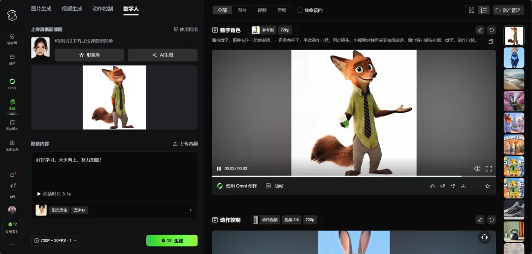Open 会员有礼 credits badge
Image resolution: width=532 pixels, height=254 pixels.
tap(12, 228)
